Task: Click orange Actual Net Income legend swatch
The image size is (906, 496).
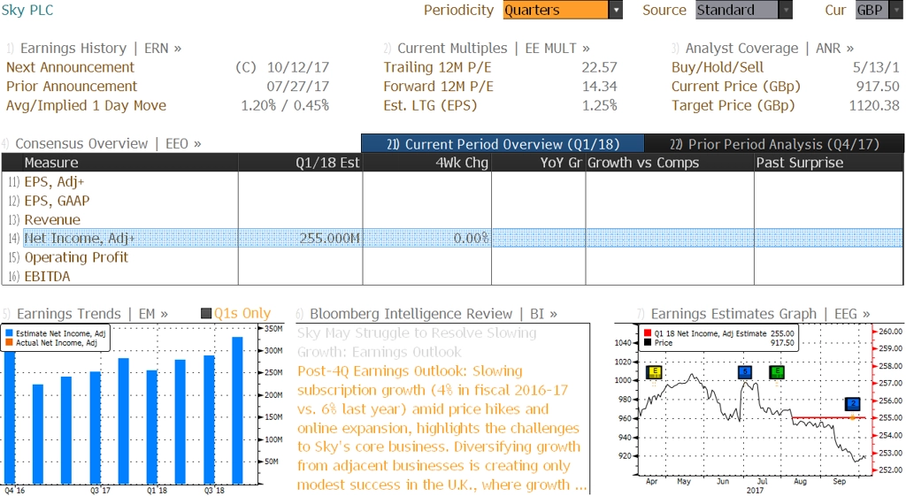Action: tap(9, 342)
